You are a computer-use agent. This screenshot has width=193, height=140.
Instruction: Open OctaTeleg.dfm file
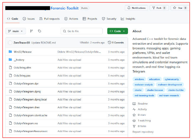click(x=22, y=68)
